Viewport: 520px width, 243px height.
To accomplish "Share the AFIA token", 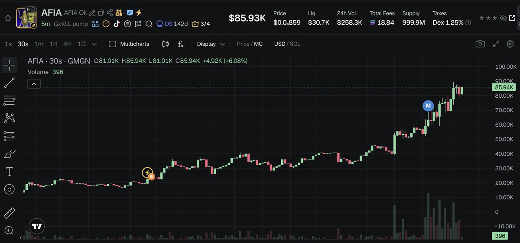I will point(110,13).
